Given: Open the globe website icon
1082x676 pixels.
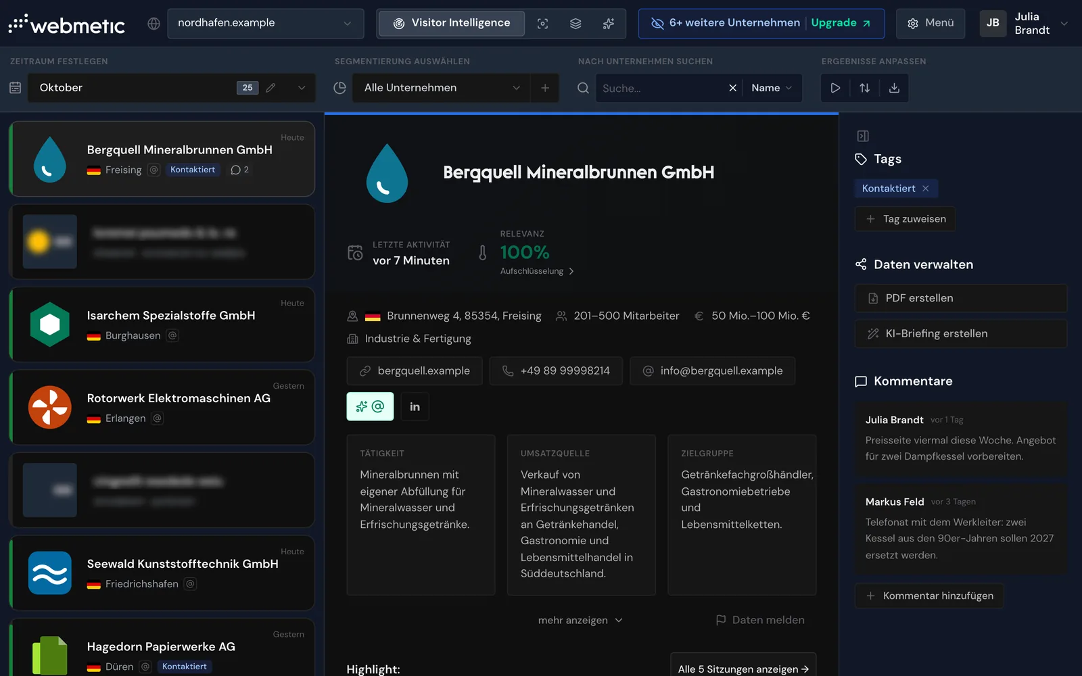Looking at the screenshot, I should 154,24.
